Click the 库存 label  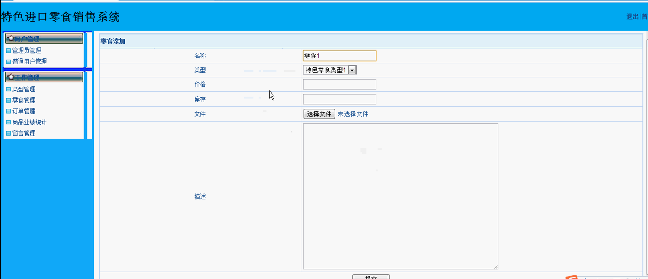coord(200,99)
